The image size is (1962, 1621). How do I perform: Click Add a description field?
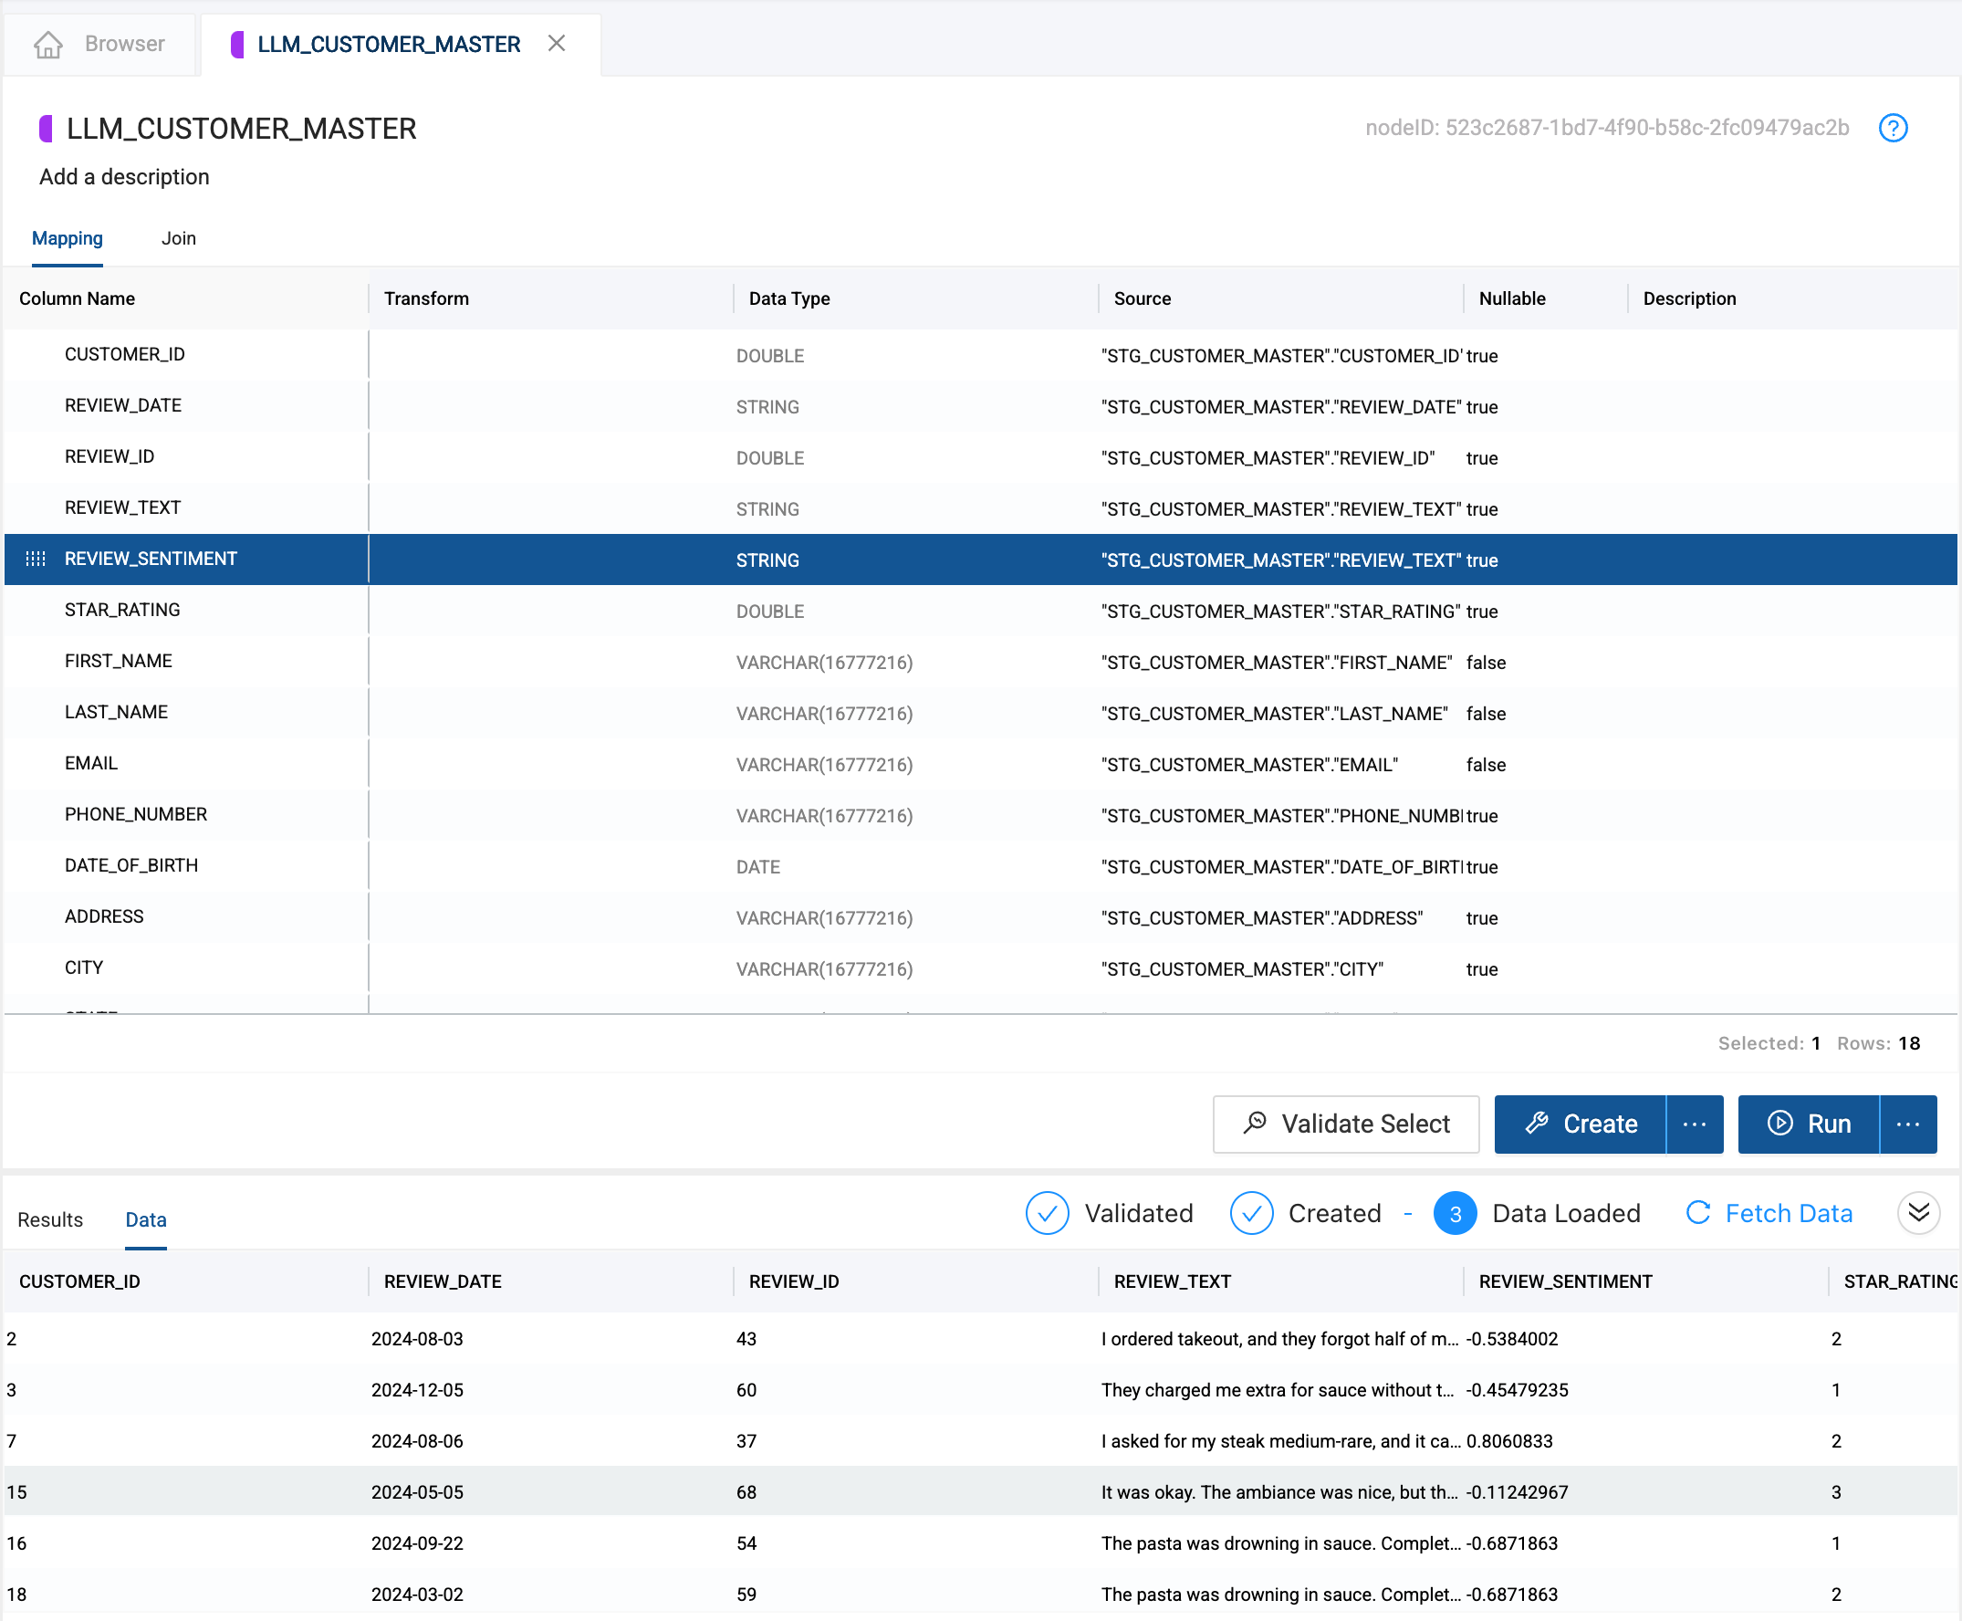[124, 177]
